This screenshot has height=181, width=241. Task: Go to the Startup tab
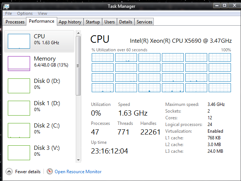coord(93,22)
